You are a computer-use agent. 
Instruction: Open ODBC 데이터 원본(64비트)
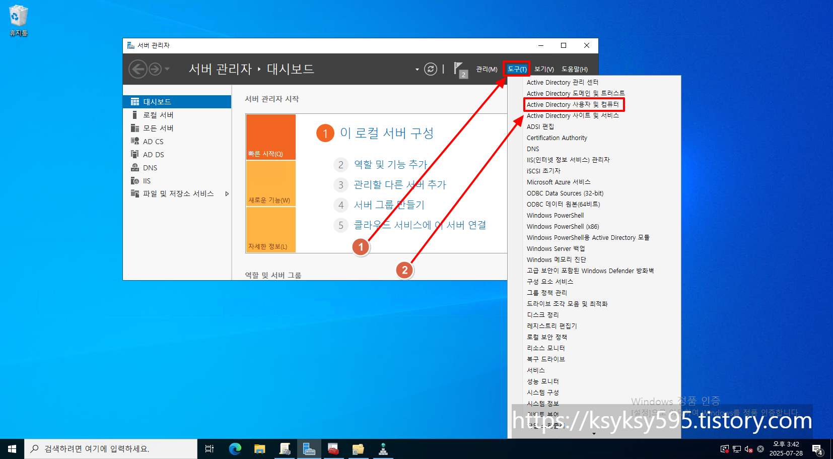[563, 204]
